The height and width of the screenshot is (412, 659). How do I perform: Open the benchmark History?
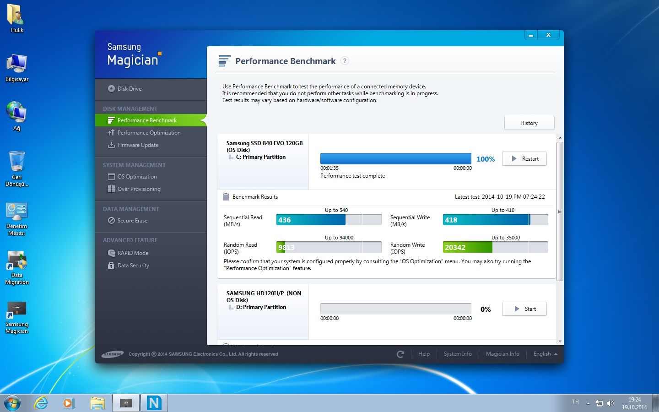pyautogui.click(x=529, y=123)
